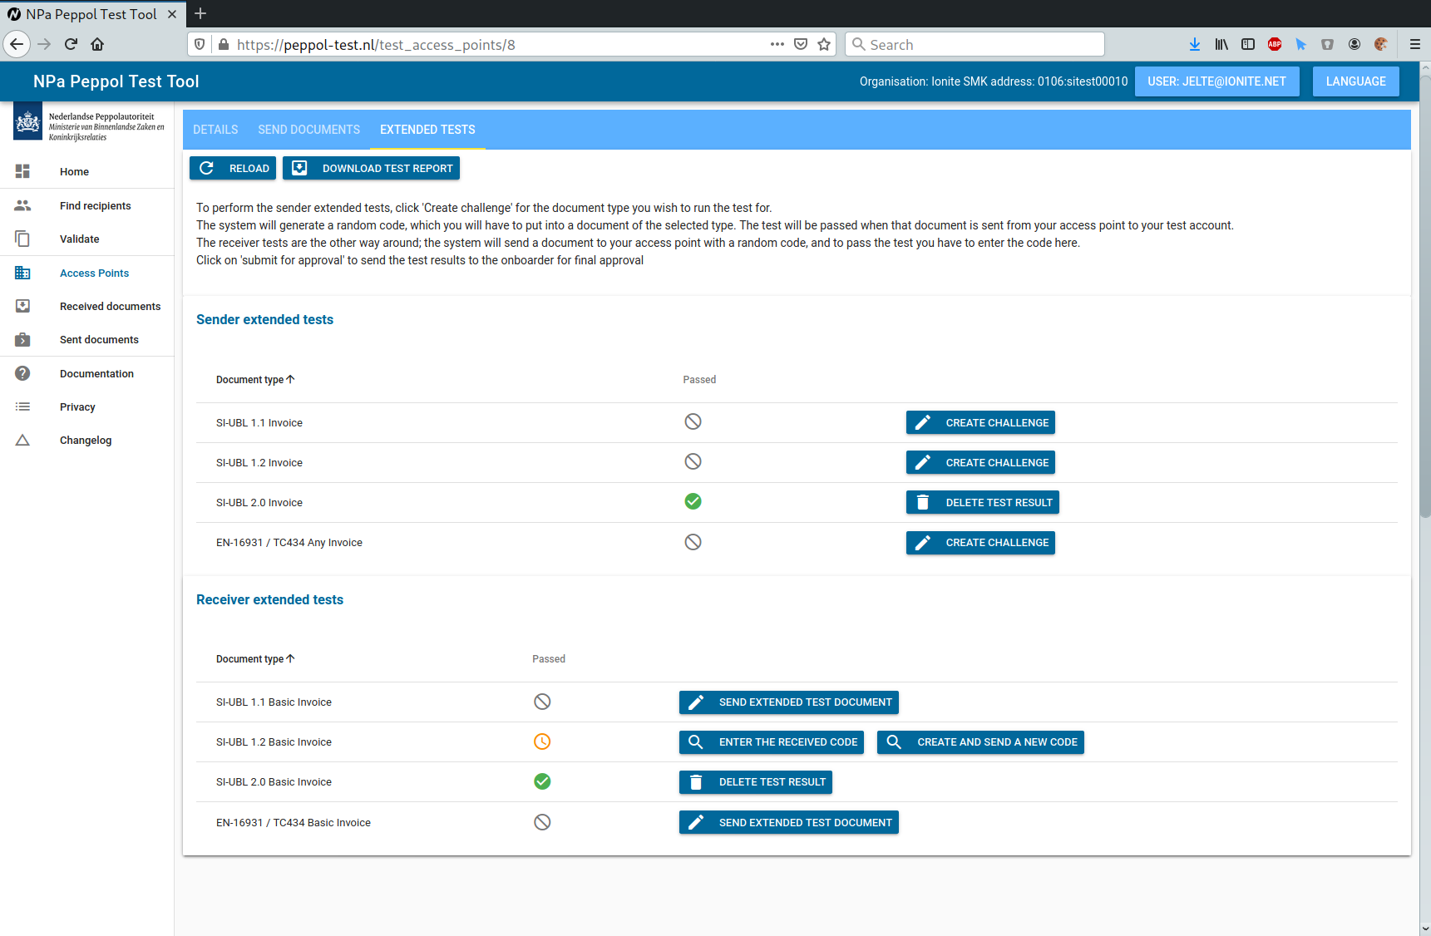
Task: Click the Find recipients people icon
Action: tap(22, 205)
